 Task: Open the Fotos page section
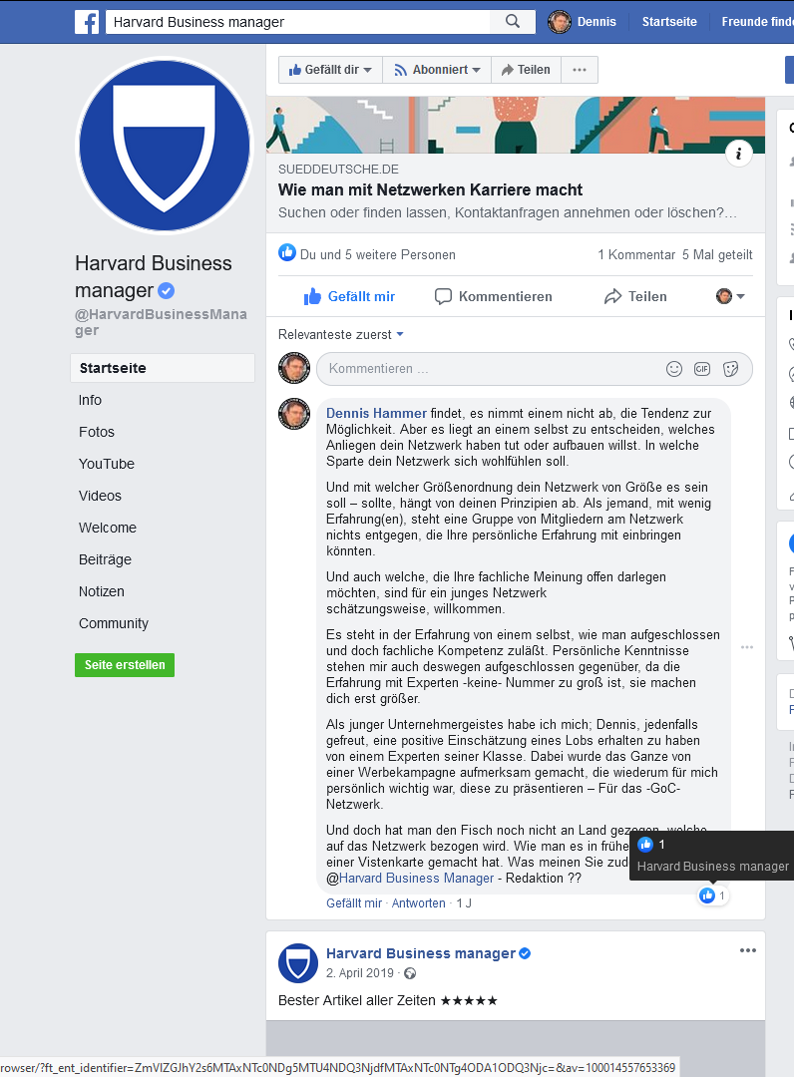[97, 432]
